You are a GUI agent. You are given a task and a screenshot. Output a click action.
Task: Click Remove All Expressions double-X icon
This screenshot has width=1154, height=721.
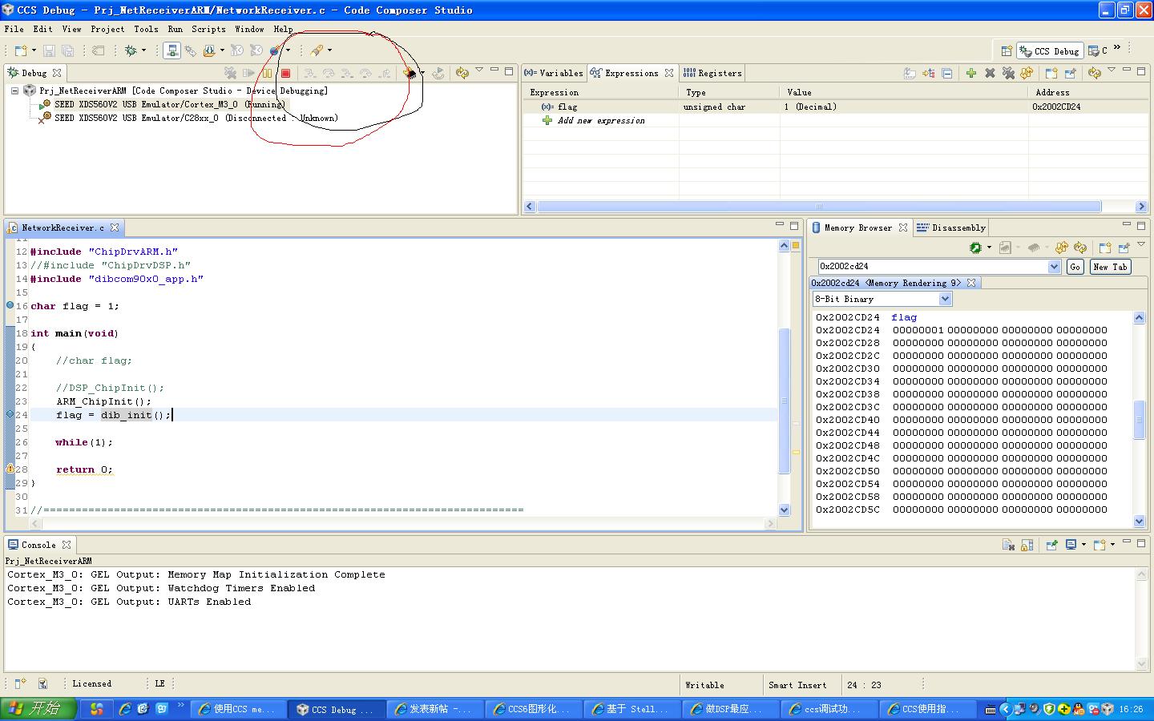point(1008,73)
